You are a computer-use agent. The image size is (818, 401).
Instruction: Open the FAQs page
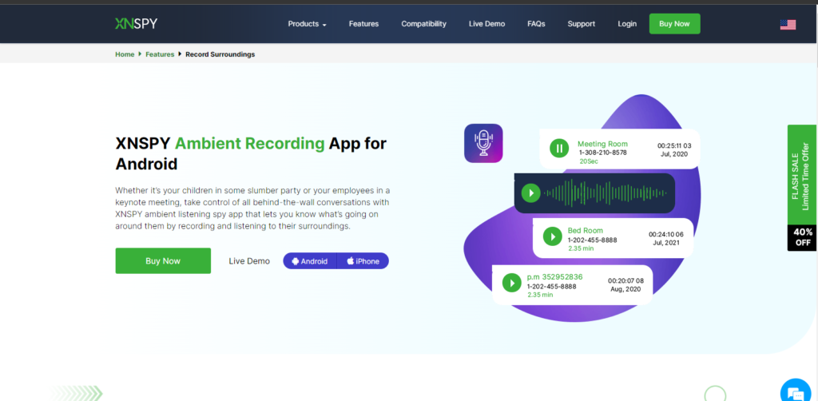click(x=536, y=24)
